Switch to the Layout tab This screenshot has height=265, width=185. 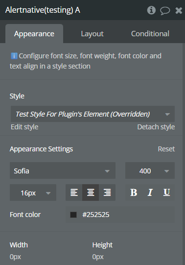(x=92, y=34)
